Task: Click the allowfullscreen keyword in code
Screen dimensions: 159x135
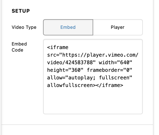Action: [x=70, y=85]
